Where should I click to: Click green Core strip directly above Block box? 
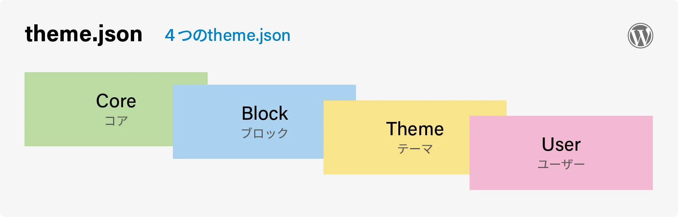[190, 78]
